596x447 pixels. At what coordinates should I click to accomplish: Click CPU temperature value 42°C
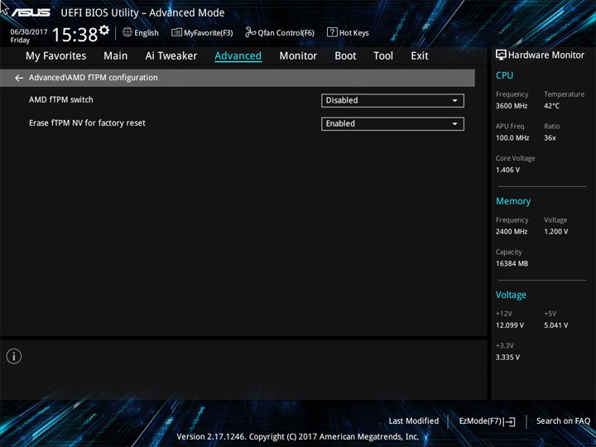(x=551, y=106)
